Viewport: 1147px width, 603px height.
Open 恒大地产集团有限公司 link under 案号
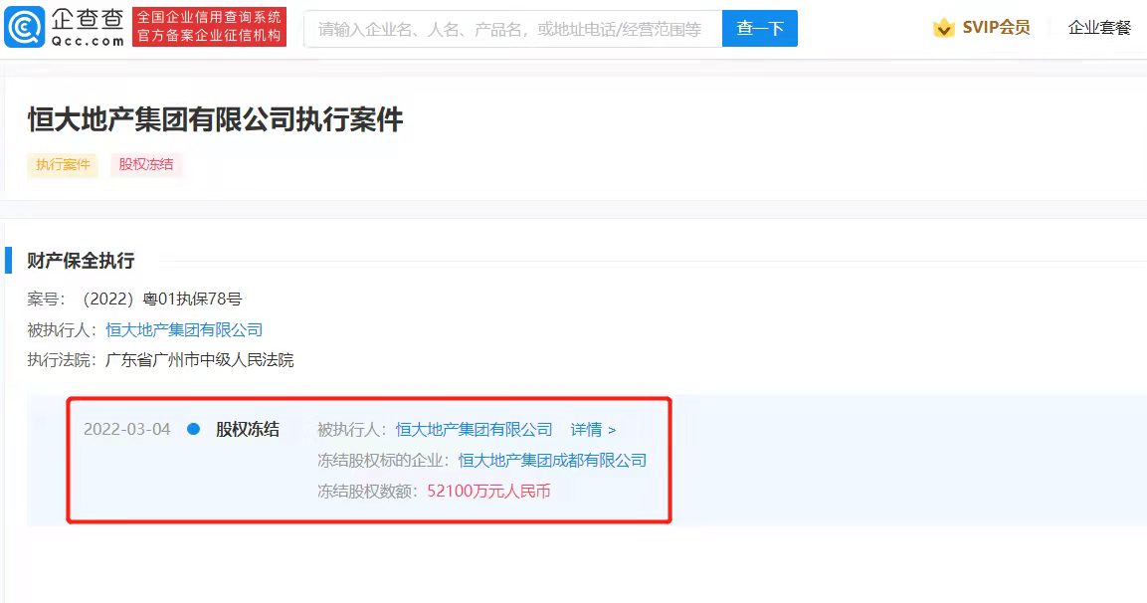point(184,329)
